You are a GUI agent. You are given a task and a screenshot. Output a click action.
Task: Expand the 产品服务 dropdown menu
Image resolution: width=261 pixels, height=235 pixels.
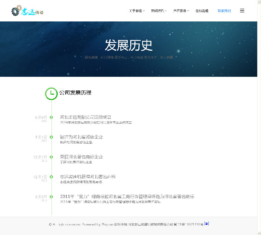coord(181,11)
